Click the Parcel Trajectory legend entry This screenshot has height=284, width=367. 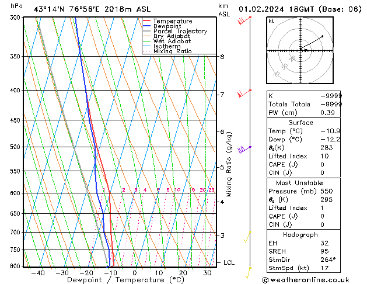click(180, 32)
